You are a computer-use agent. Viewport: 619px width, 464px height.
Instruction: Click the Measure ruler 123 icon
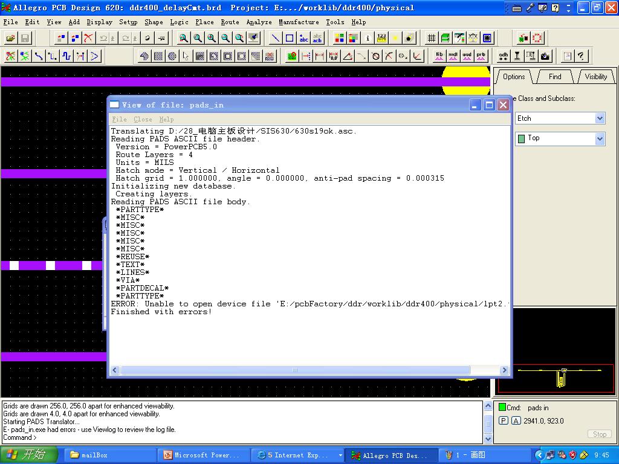381,38
